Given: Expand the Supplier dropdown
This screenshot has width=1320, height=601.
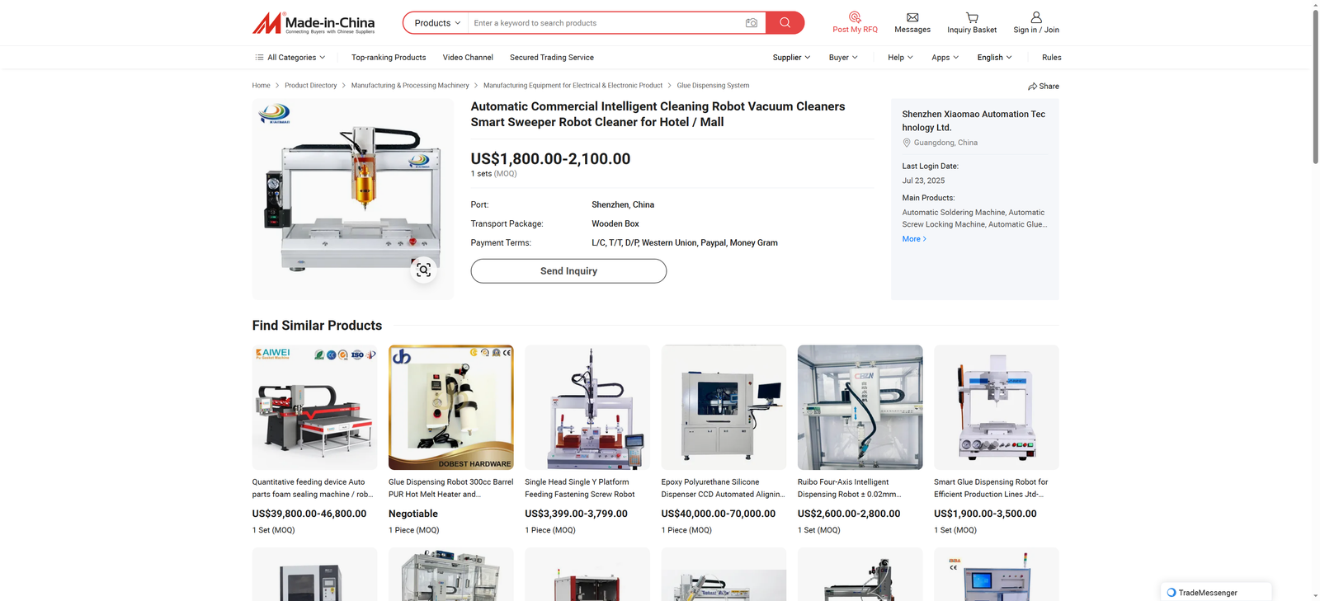Looking at the screenshot, I should point(791,58).
